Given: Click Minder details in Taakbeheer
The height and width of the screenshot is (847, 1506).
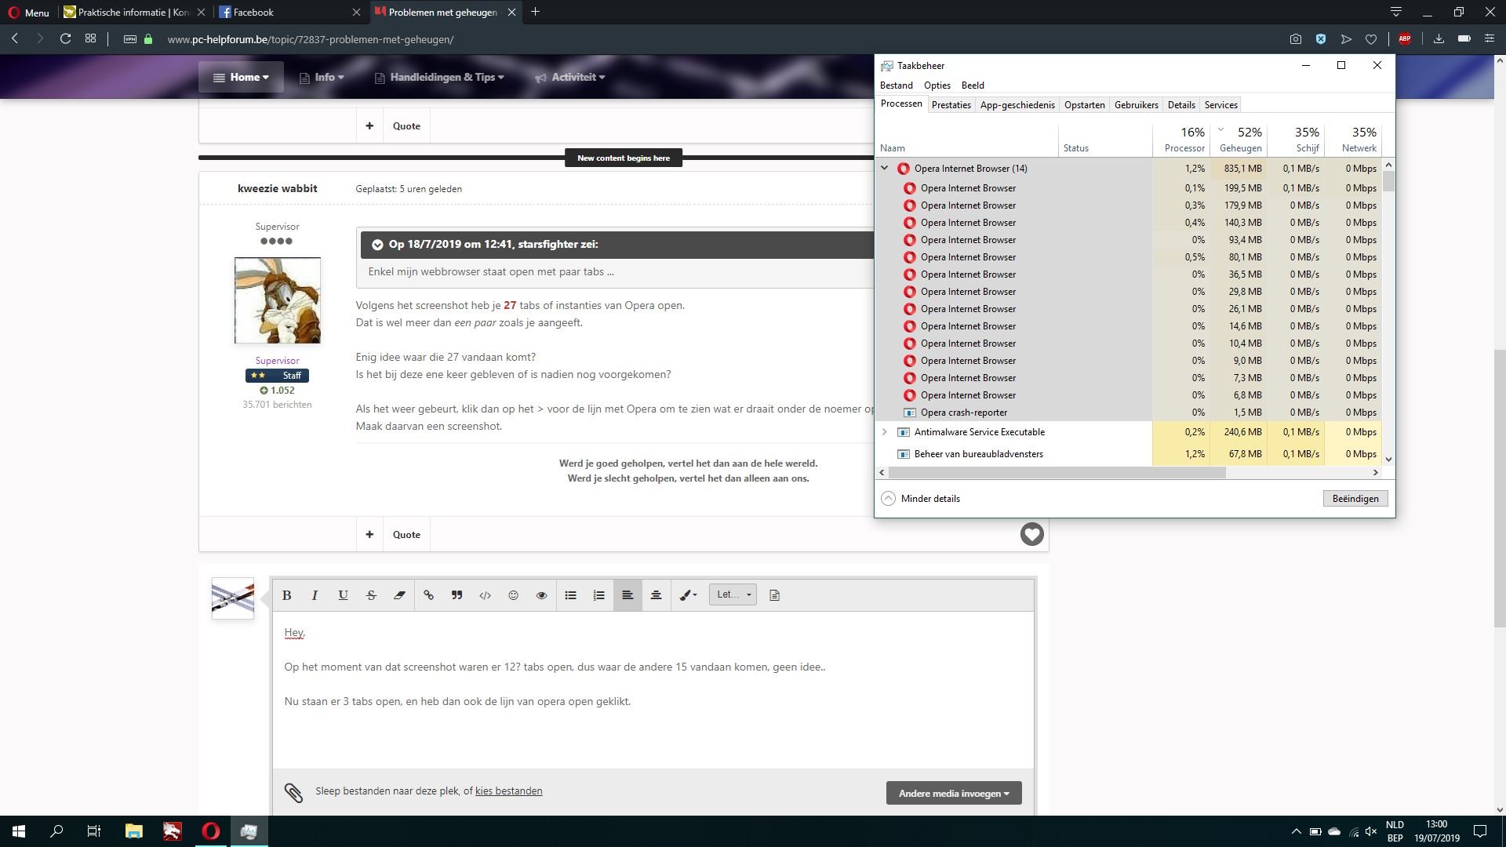Looking at the screenshot, I should [921, 499].
